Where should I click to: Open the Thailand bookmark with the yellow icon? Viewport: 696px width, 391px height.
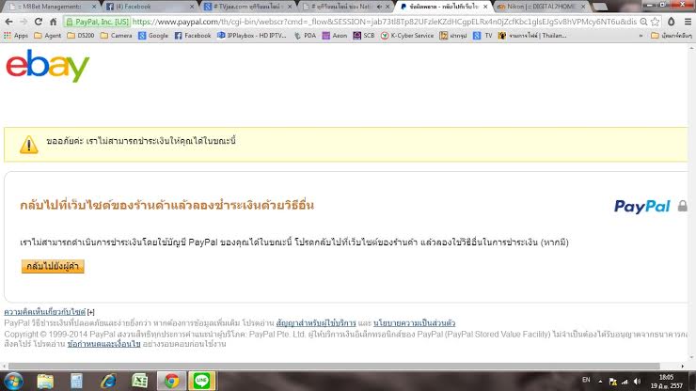click(x=532, y=36)
